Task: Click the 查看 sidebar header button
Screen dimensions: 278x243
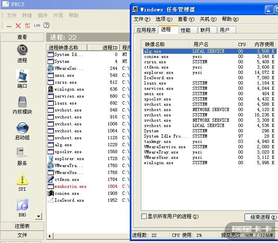Action: [x=22, y=37]
